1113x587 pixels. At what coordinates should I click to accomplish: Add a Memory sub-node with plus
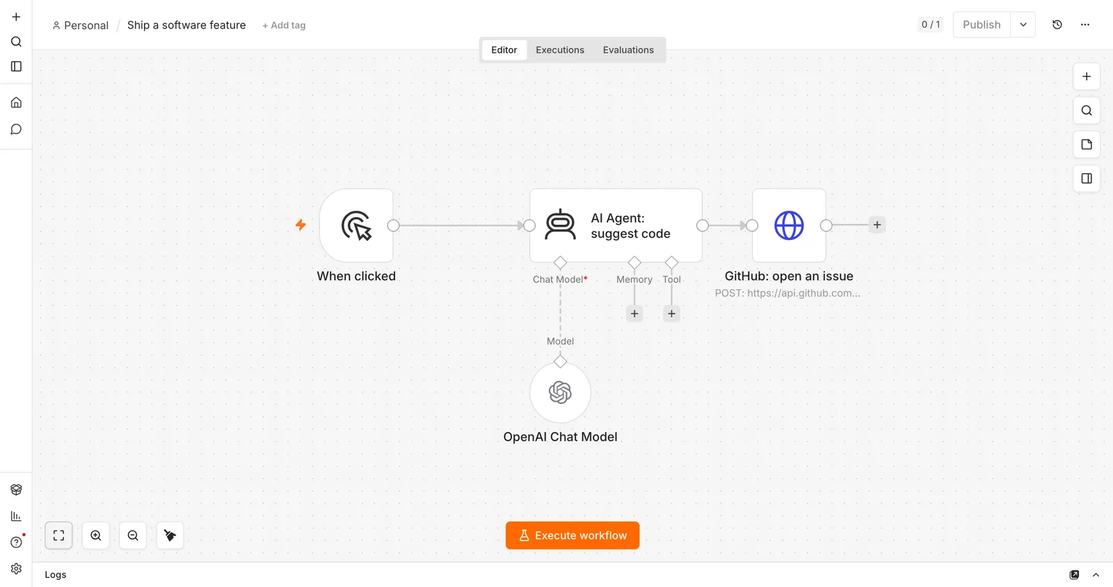(634, 314)
